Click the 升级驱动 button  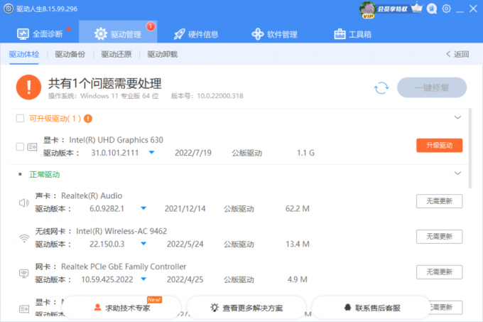click(439, 146)
